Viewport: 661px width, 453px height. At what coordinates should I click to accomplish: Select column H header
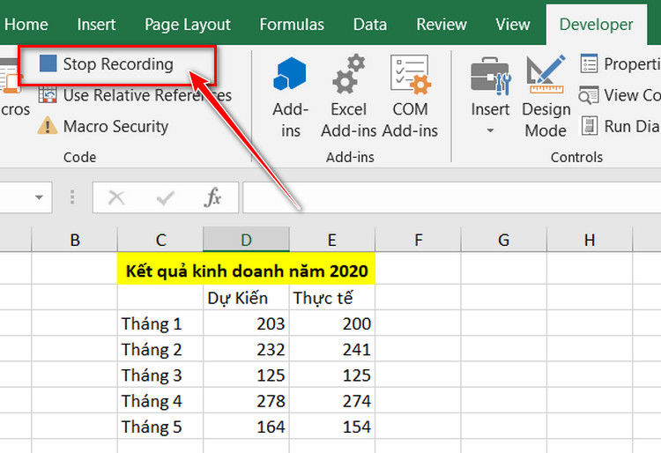[590, 240]
